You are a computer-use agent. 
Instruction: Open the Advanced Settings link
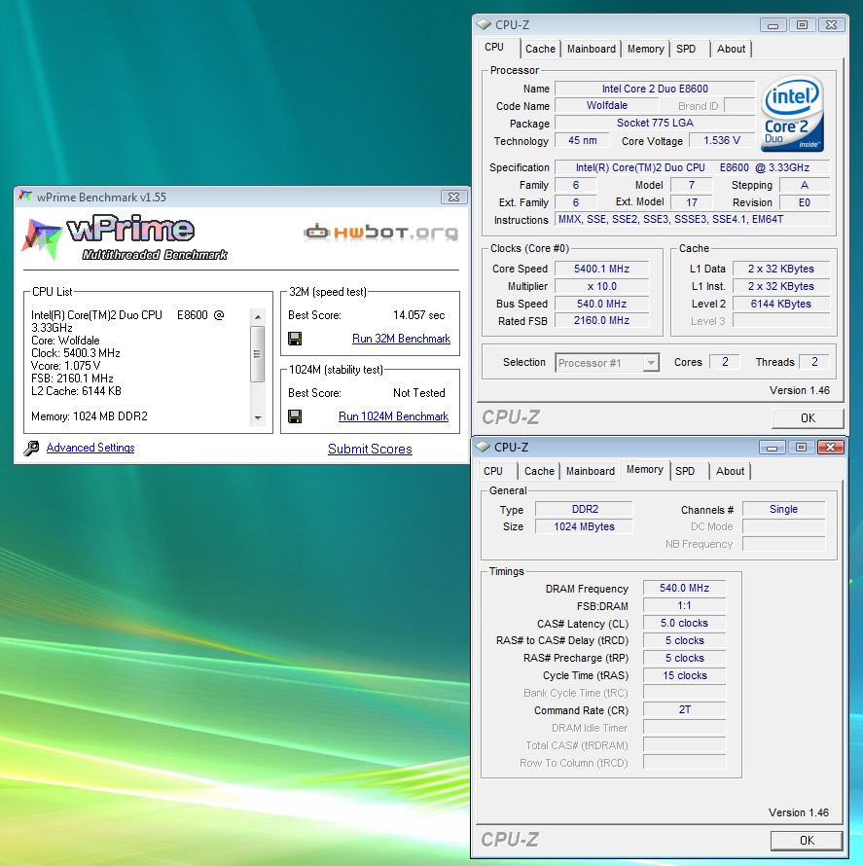coord(90,448)
